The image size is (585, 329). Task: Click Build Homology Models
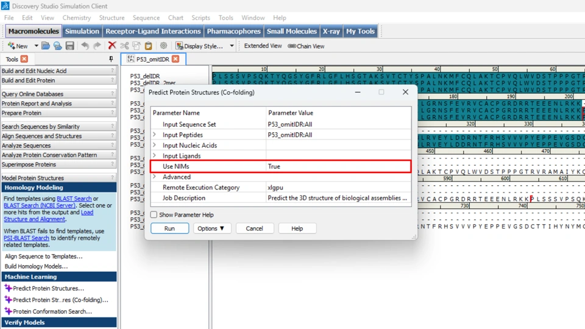click(x=36, y=266)
